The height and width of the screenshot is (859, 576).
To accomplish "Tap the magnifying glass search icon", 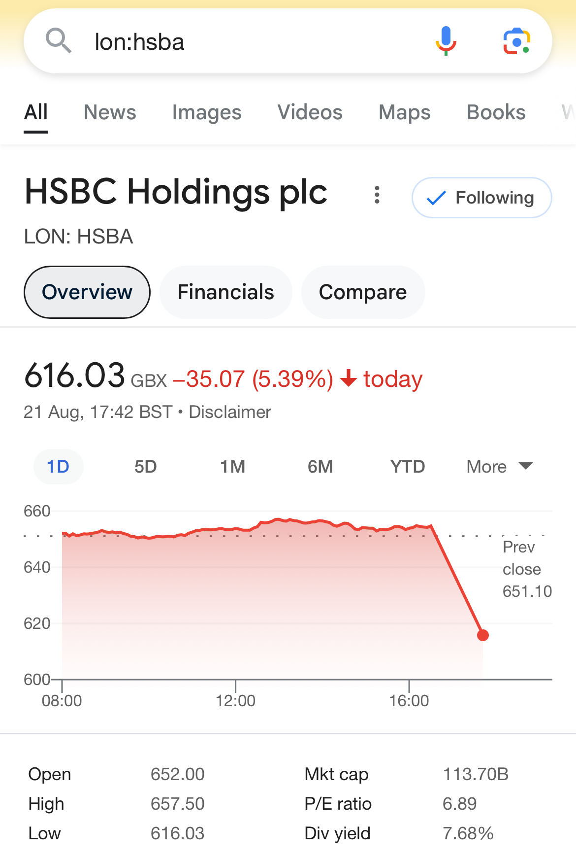I will tap(59, 41).
